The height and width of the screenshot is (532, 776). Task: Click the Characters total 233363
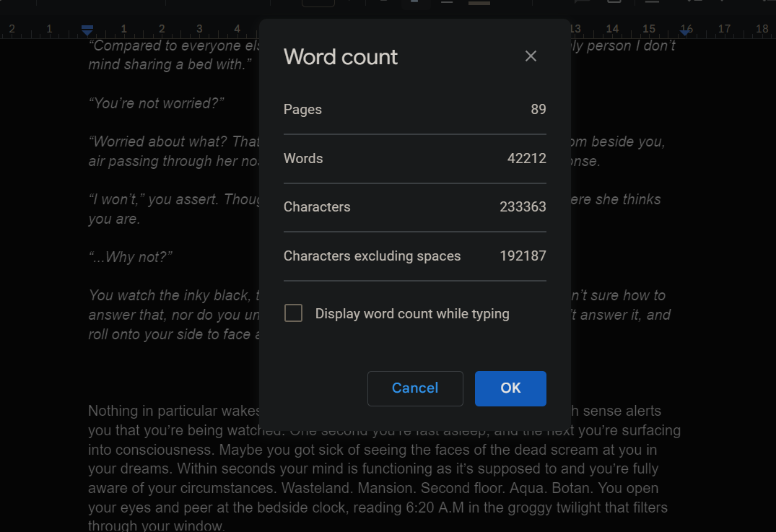[x=523, y=207]
